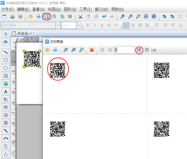Click the expand-all-directions icon
187x159 pixels.
click(154, 16)
